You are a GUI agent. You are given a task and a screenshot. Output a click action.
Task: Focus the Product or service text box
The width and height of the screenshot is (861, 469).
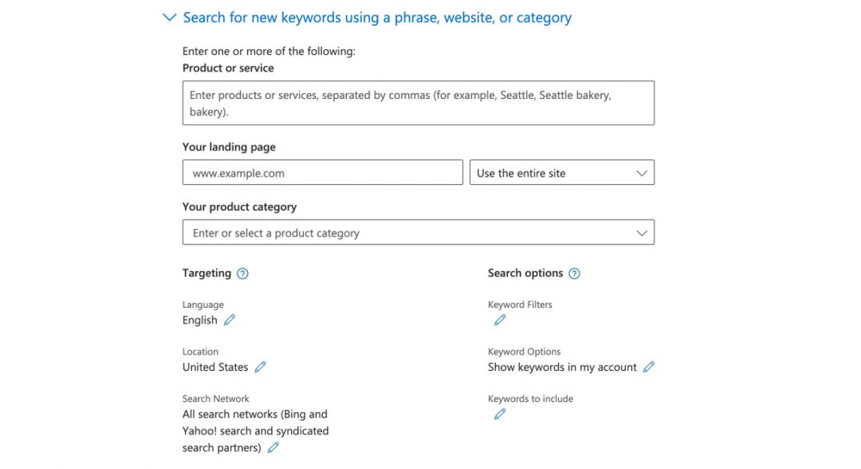click(x=418, y=103)
